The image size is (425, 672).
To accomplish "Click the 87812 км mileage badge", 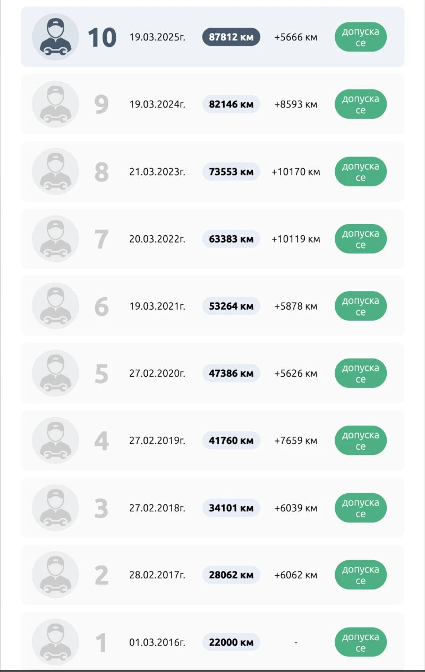I will pos(231,37).
